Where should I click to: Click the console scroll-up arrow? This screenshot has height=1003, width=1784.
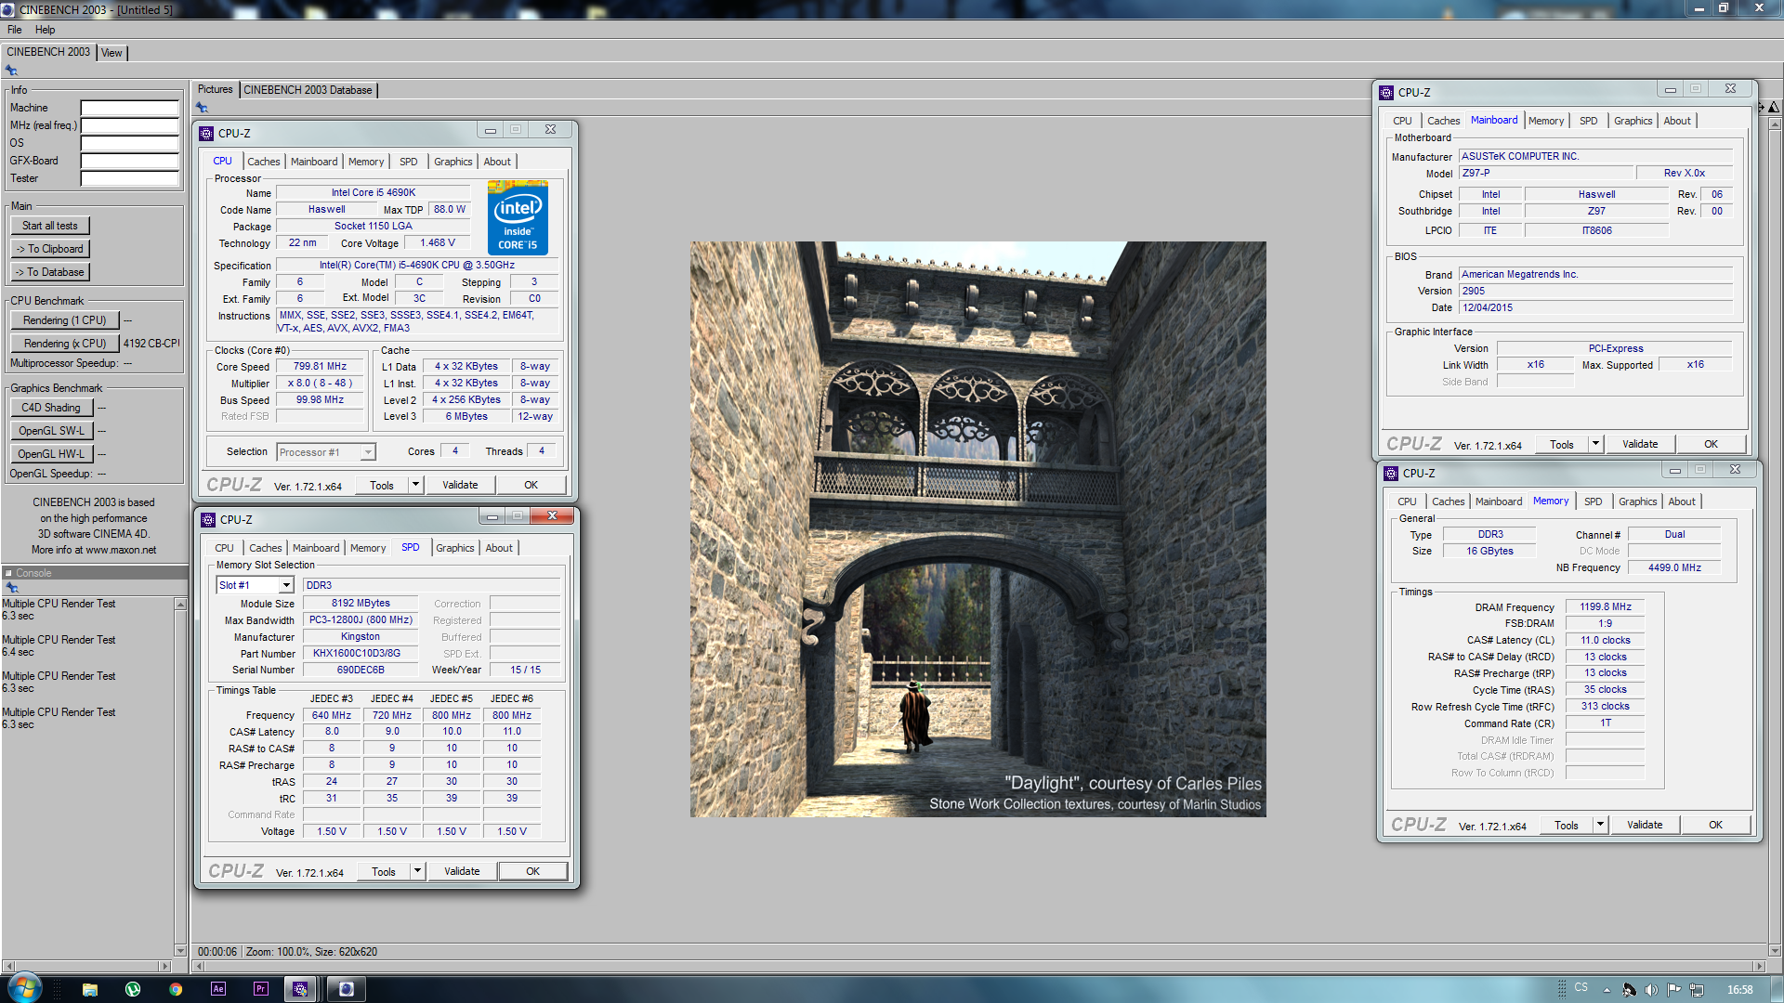[180, 605]
